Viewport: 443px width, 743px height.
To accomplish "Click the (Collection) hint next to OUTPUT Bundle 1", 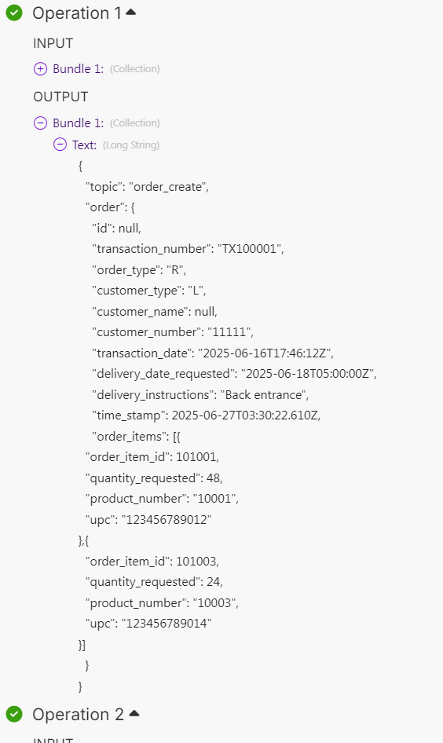I will [x=135, y=123].
